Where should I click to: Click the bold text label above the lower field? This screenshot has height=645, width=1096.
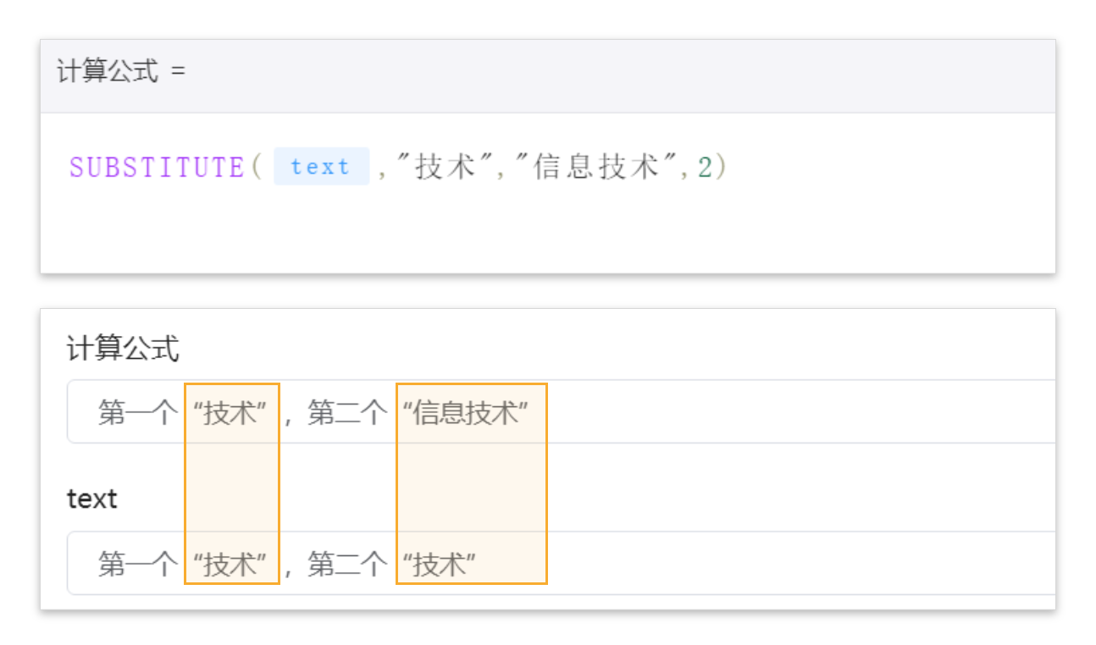(x=91, y=499)
